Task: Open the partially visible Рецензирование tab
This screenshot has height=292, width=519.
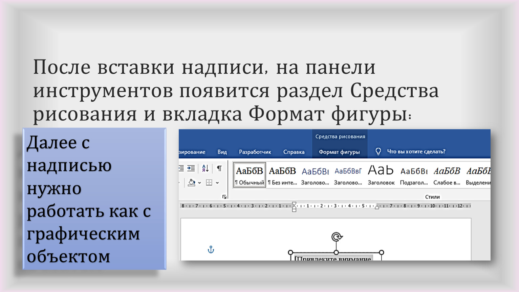Action: coord(192,152)
